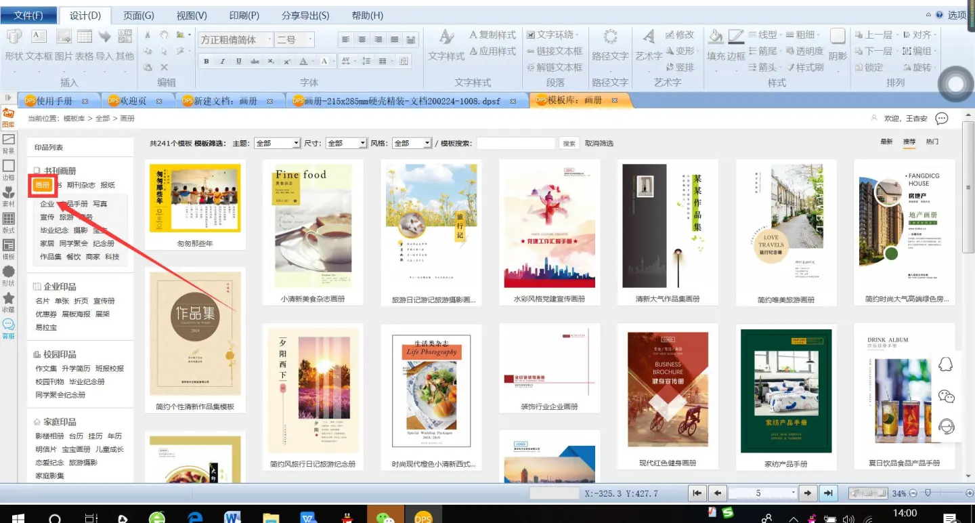Open 背景 panel in left sidebar
Image resolution: width=975 pixels, height=523 pixels.
(x=9, y=144)
